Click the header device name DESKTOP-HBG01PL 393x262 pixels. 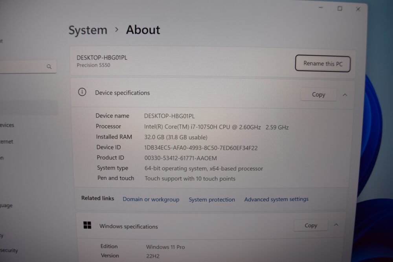pos(102,58)
